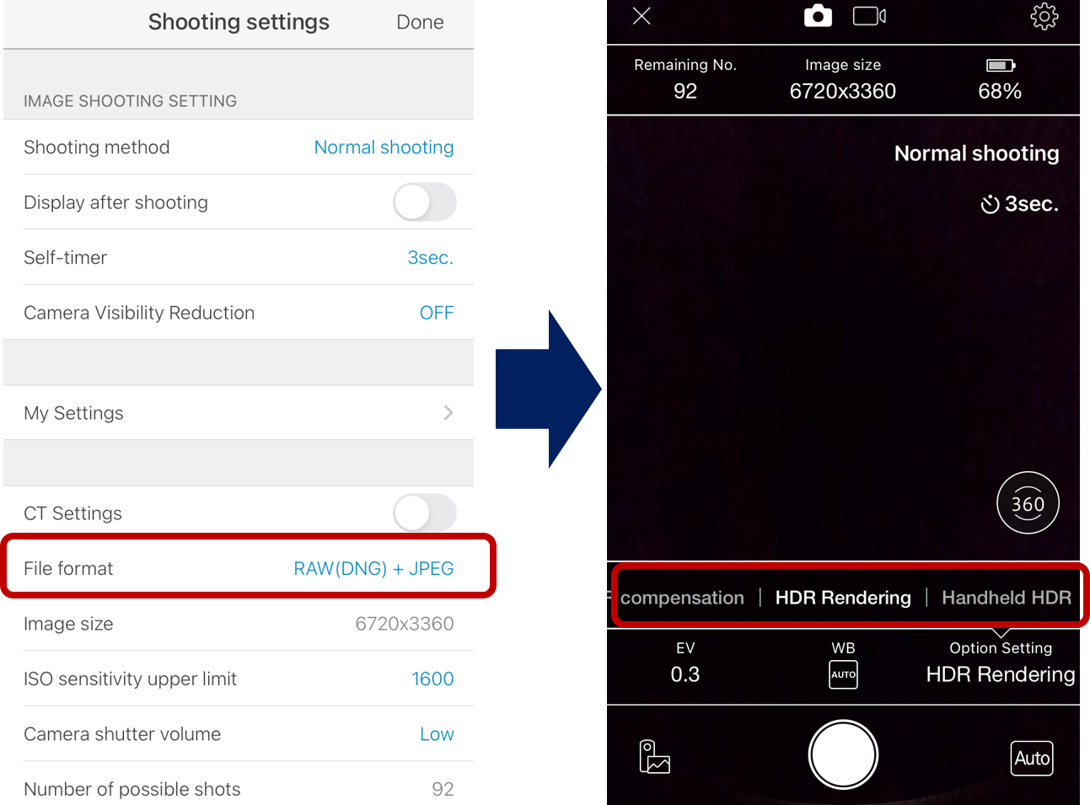Switch to still photo camera mode
Viewport: 1090px width, 805px height.
(818, 16)
